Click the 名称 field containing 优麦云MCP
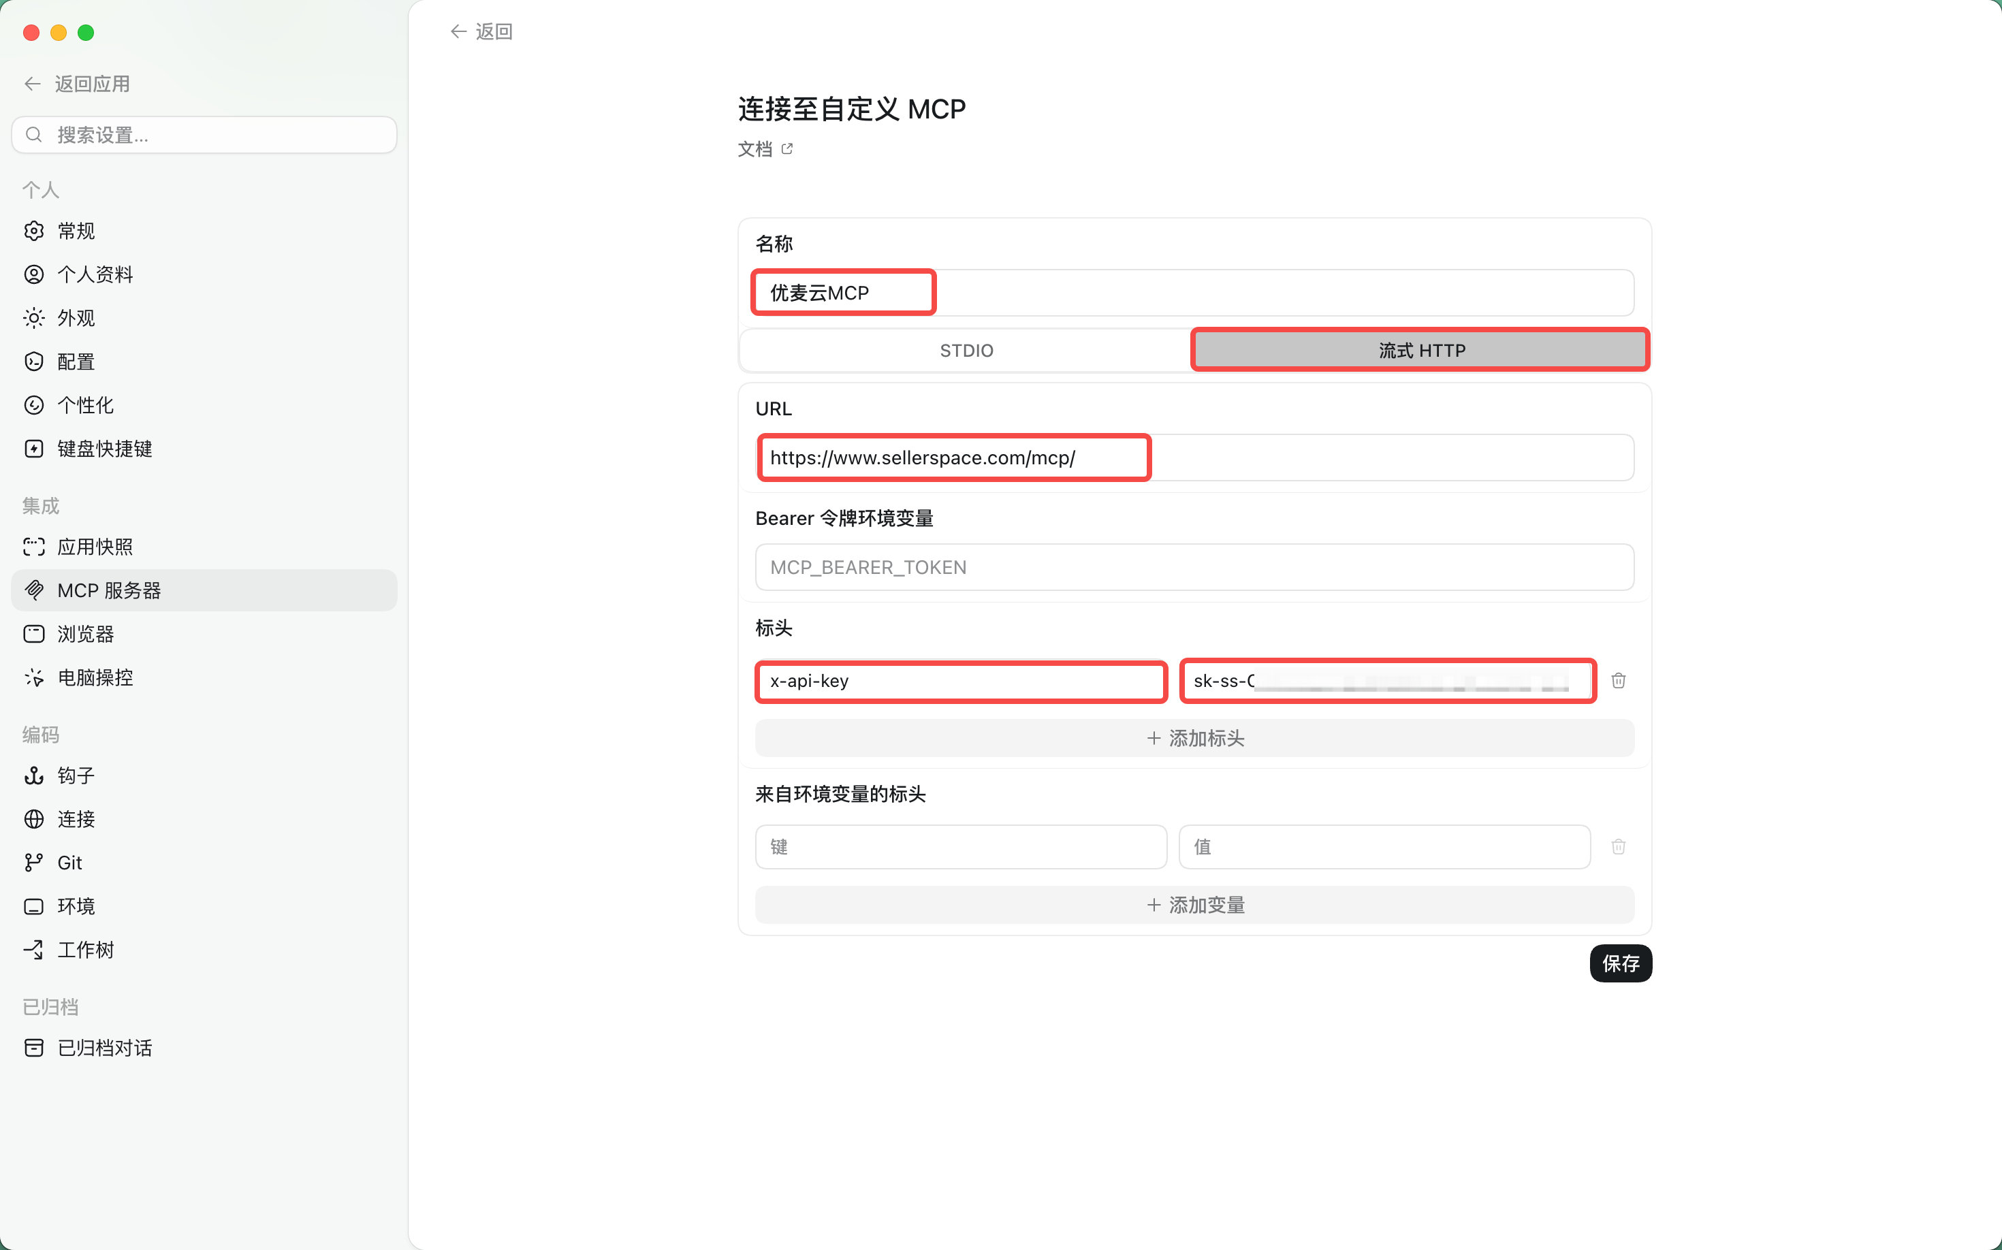The height and width of the screenshot is (1250, 2002). coord(1194,293)
